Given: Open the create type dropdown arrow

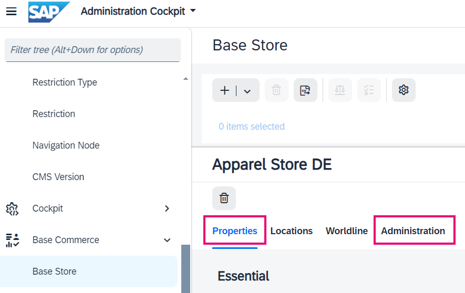Looking at the screenshot, I should pos(247,91).
